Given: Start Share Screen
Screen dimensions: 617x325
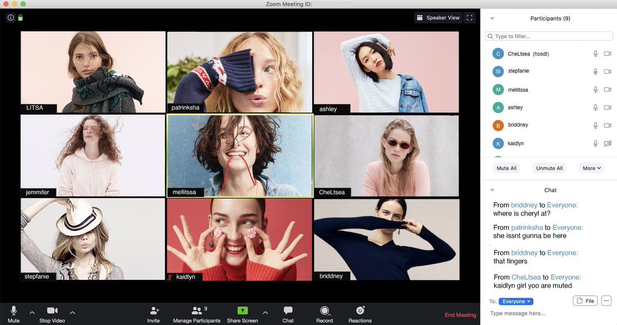Looking at the screenshot, I should [242, 314].
